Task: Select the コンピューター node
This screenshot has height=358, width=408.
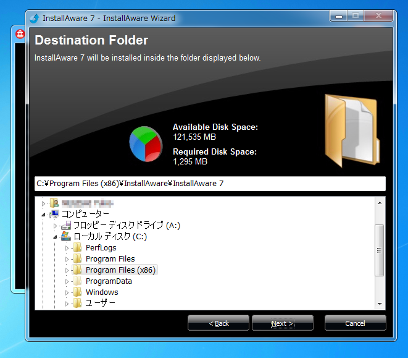Action: 85,214
